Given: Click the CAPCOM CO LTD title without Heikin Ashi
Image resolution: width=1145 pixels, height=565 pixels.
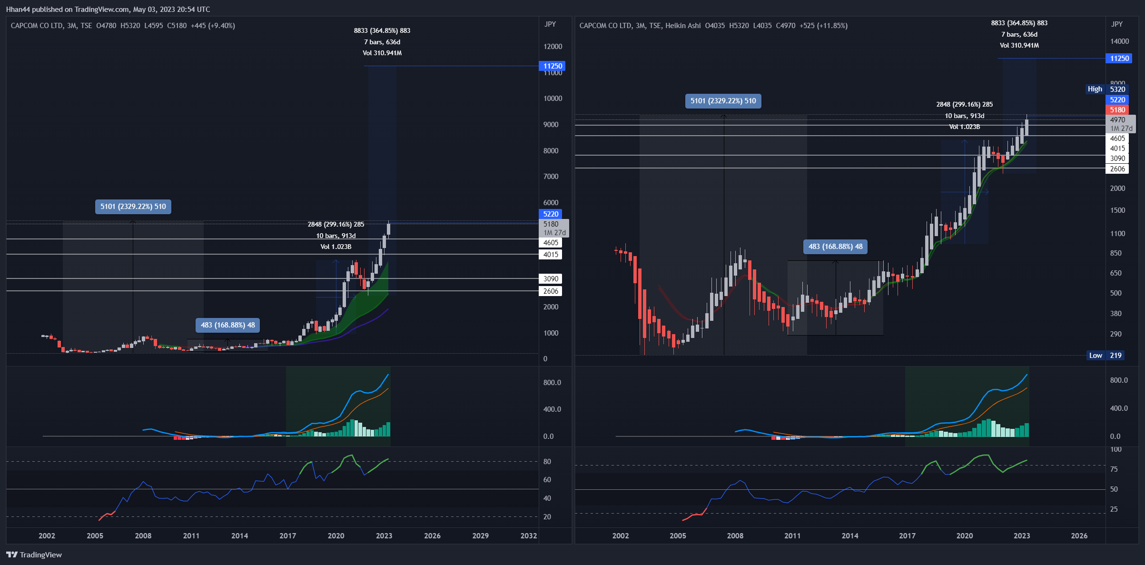Looking at the screenshot, I should (51, 26).
